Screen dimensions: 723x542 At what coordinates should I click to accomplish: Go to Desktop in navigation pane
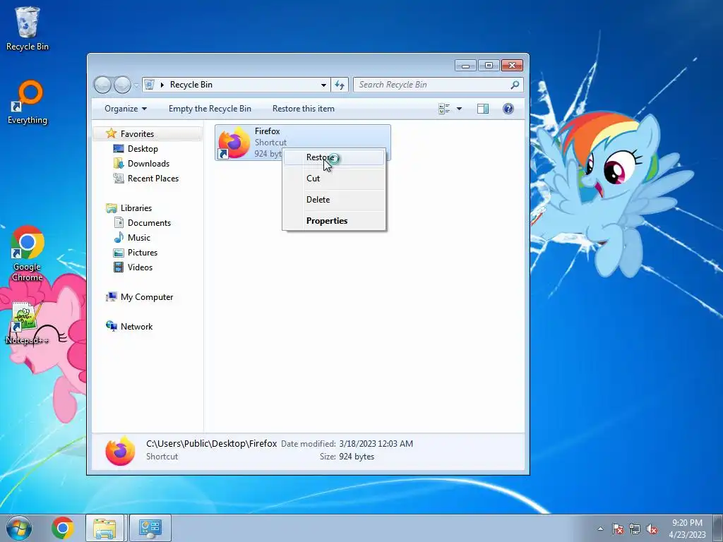click(143, 149)
